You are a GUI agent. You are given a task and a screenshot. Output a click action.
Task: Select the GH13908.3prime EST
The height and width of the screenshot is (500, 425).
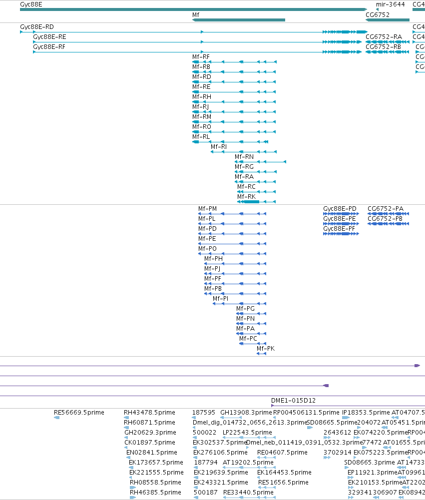(x=231, y=418)
